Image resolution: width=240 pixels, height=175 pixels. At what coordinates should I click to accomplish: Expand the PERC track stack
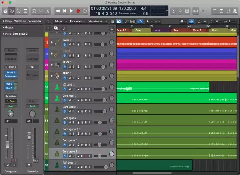point(52,76)
